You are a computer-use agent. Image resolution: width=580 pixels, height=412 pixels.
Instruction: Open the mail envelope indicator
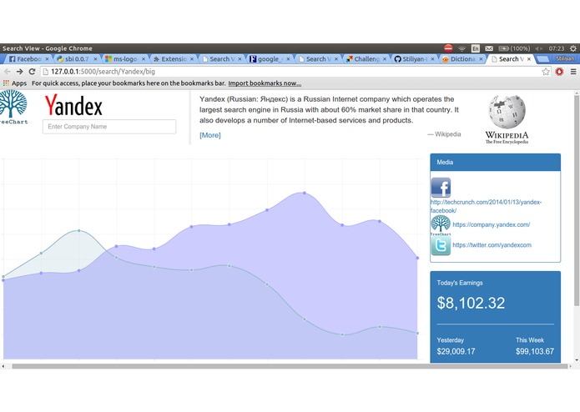pyautogui.click(x=489, y=48)
